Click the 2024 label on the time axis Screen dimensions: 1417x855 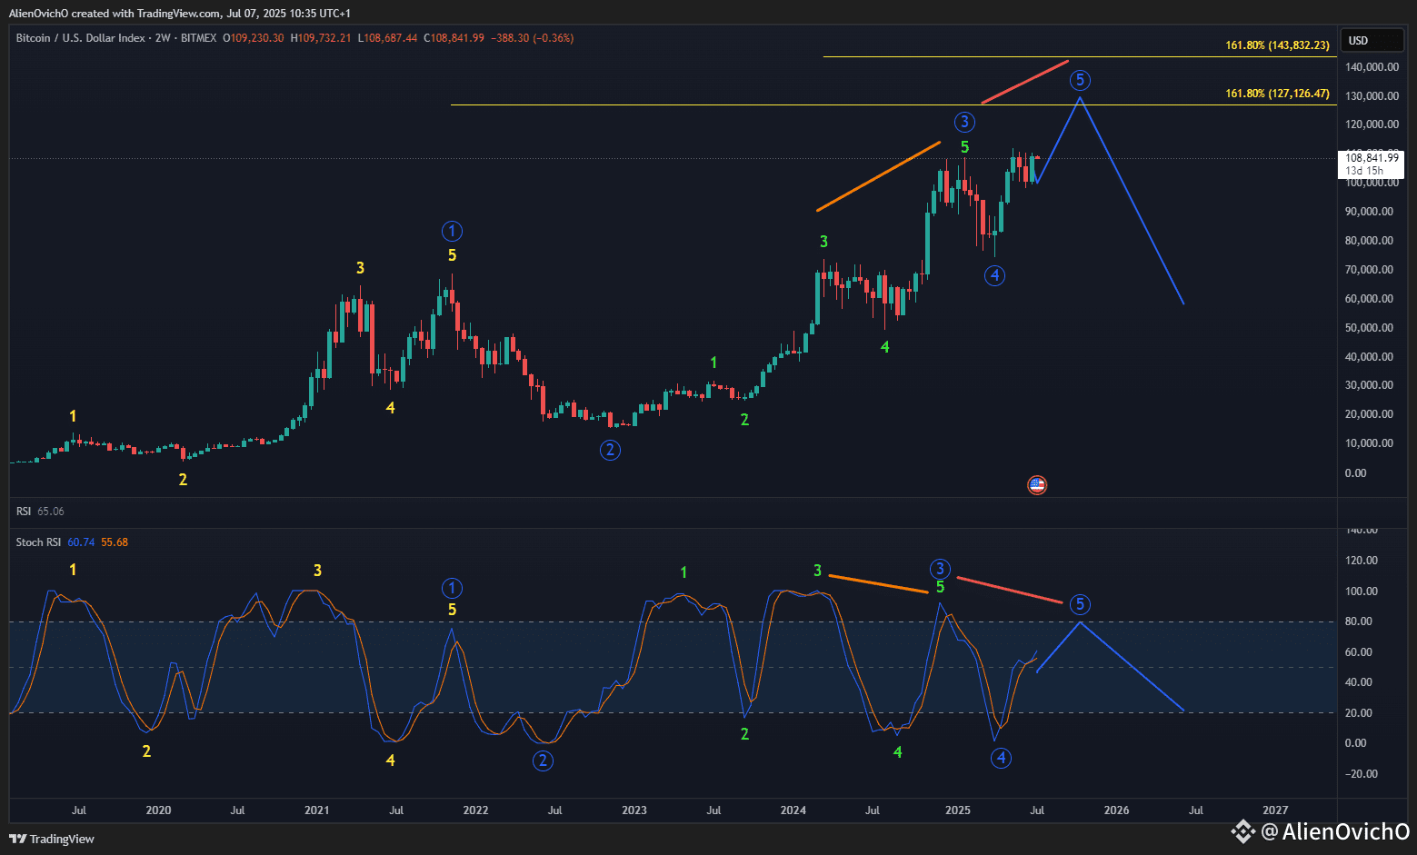coord(793,810)
